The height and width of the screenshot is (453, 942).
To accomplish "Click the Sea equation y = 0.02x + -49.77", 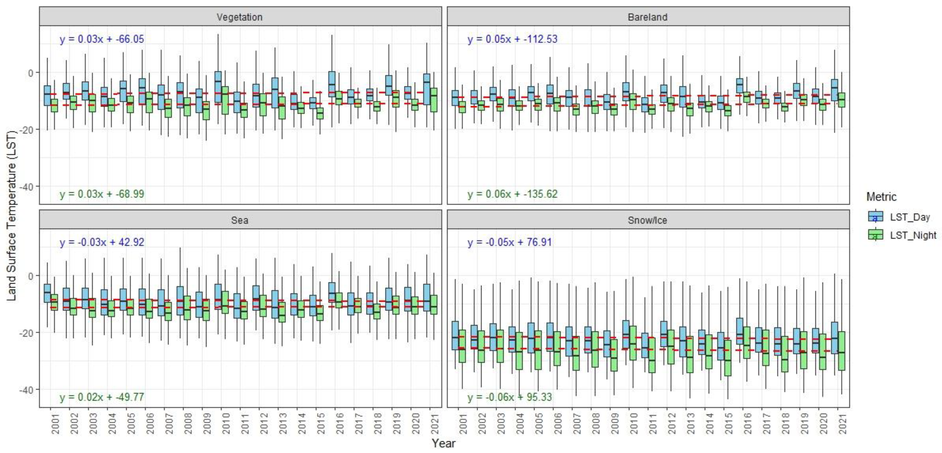I will (x=102, y=397).
